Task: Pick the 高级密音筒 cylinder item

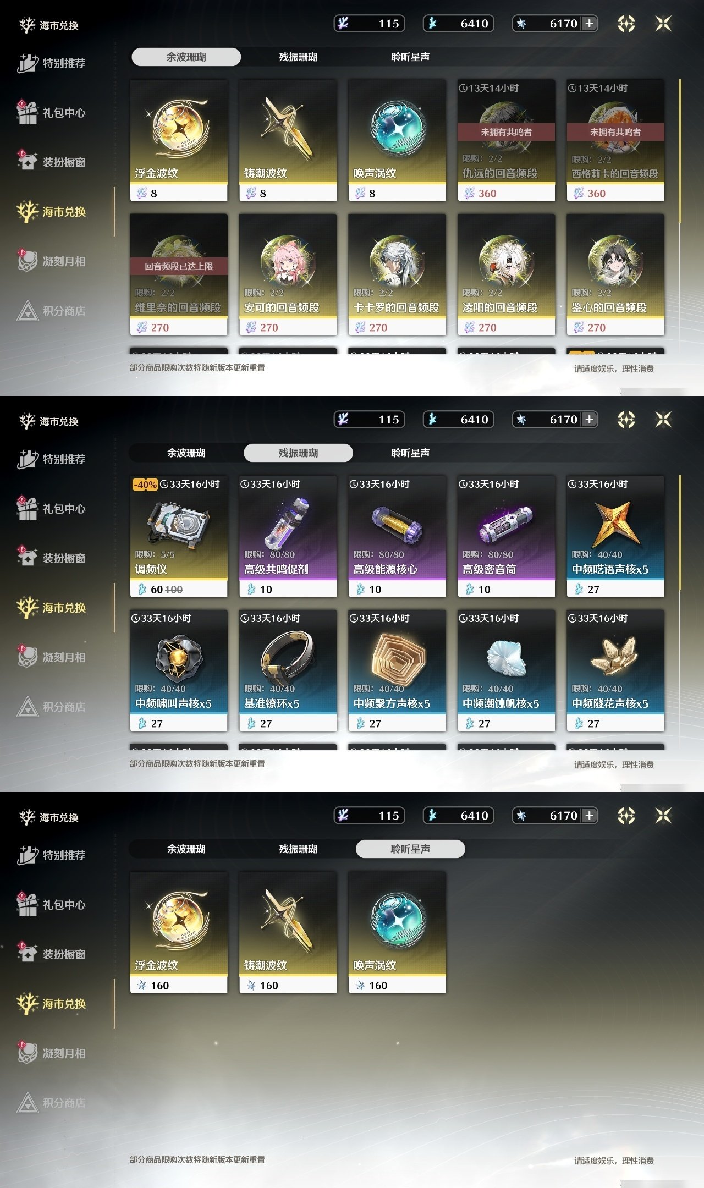Action: pyautogui.click(x=506, y=536)
